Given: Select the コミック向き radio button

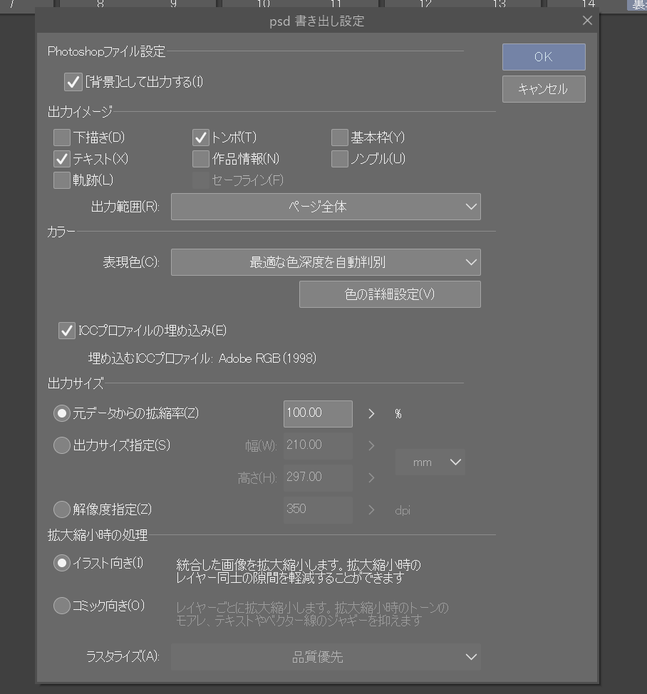Looking at the screenshot, I should (62, 606).
